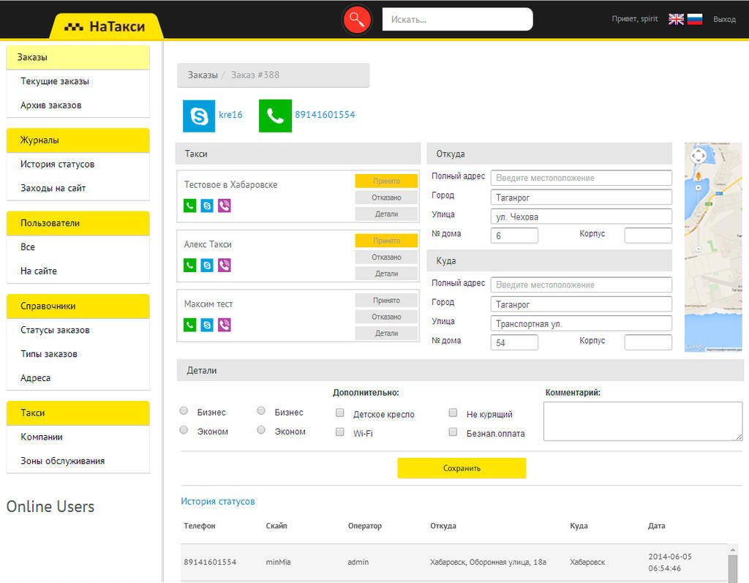Click Отказано for Тестовое в Хабаровске
This screenshot has height=583, width=749.
[x=386, y=198]
